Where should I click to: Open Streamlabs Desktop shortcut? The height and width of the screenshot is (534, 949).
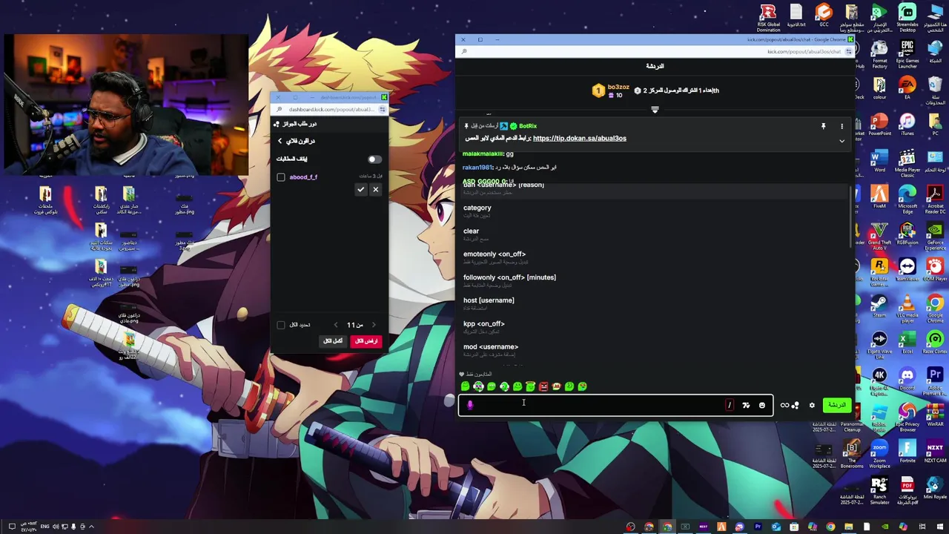[907, 19]
